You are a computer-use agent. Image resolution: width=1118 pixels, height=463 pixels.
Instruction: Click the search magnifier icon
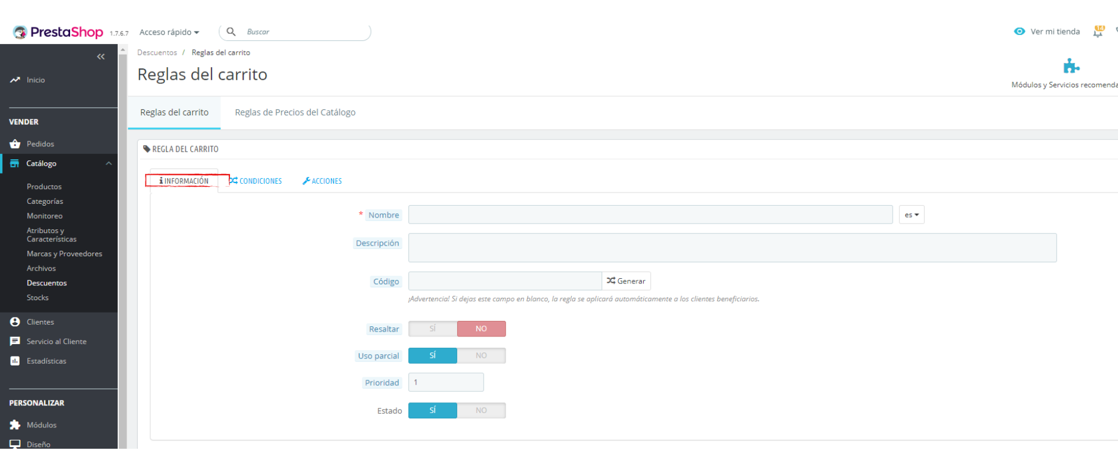click(x=231, y=32)
